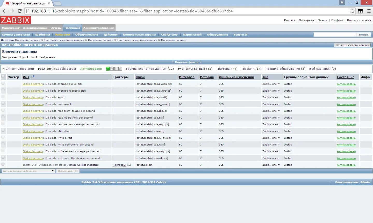
Task: Click Последние данные in history breadcrumb end
Action: 174,40
